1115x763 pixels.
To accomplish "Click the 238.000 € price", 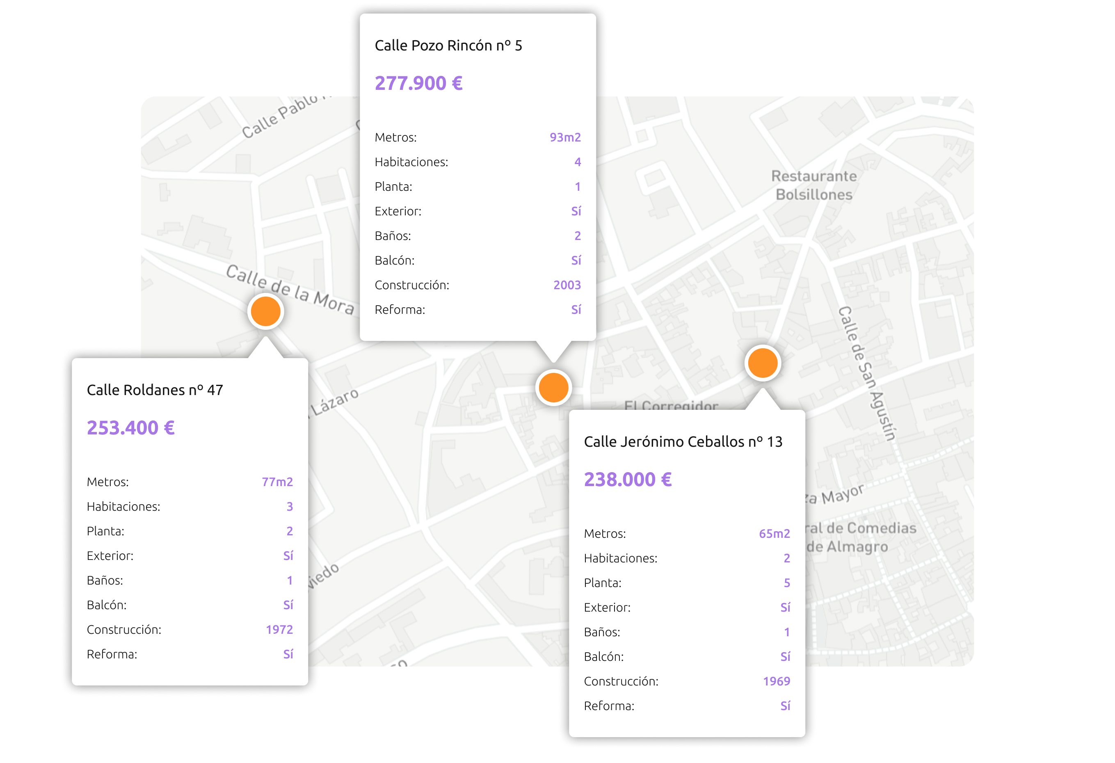I will click(628, 480).
